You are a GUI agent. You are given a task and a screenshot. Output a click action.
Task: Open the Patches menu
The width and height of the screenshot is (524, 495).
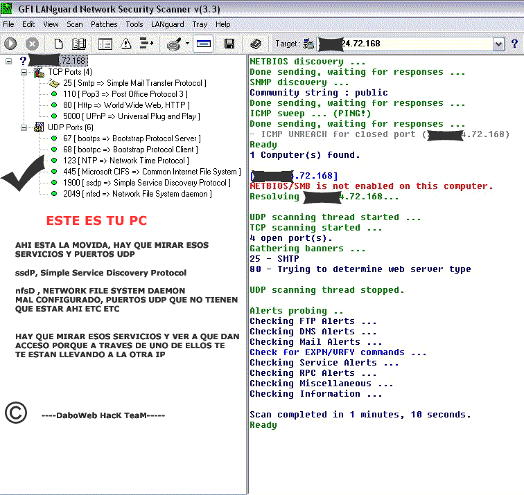[104, 24]
